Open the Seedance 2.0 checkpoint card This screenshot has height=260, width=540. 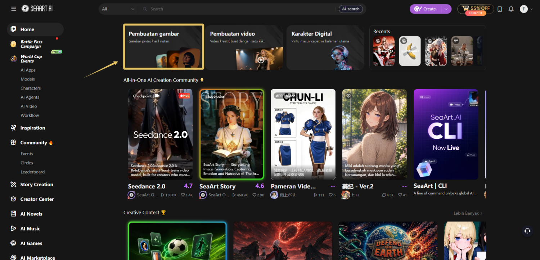coord(160,134)
